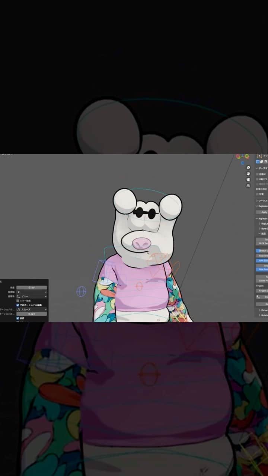Image resolution: width=268 pixels, height=476 pixels.
Task: Click the green Y axis on navigation gizmo
Action: (246, 156)
